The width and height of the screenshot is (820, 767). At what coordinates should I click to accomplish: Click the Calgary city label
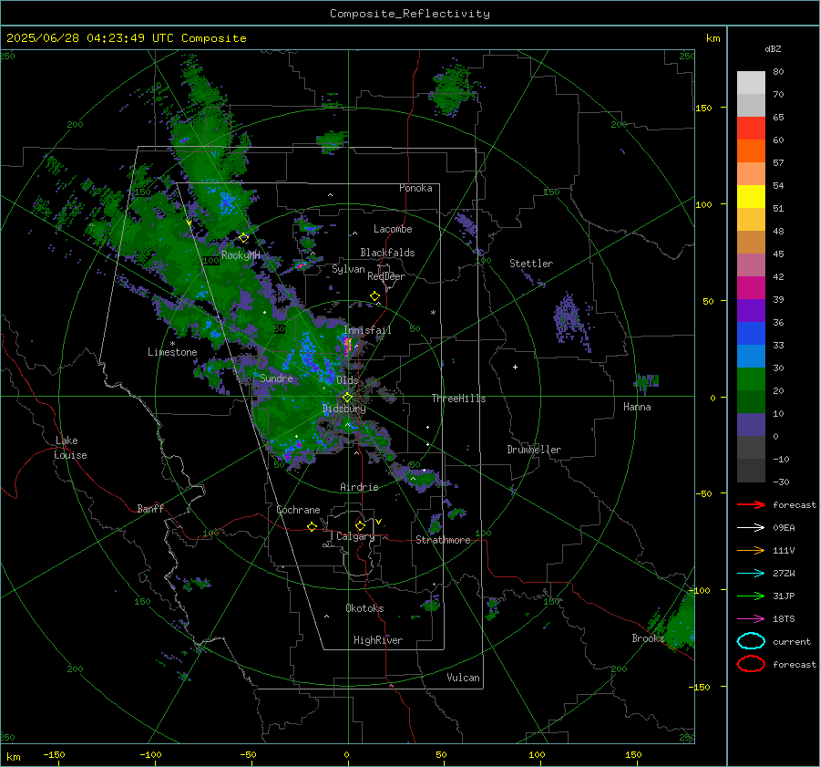(355, 536)
